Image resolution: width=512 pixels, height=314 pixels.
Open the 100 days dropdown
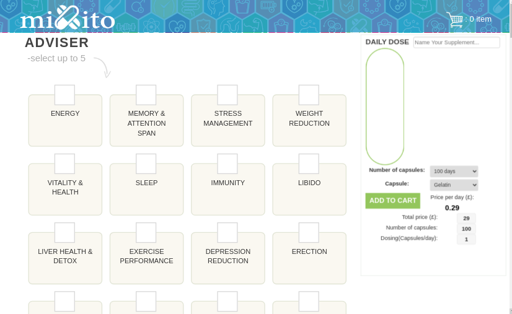[454, 171]
